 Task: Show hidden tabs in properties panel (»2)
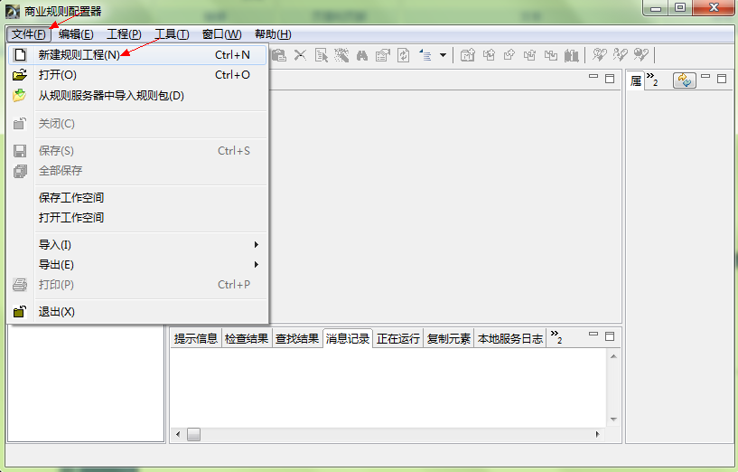click(x=652, y=79)
